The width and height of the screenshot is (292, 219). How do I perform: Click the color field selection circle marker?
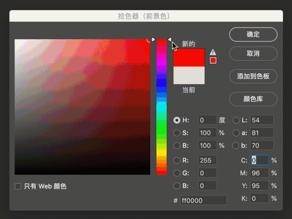click(149, 40)
